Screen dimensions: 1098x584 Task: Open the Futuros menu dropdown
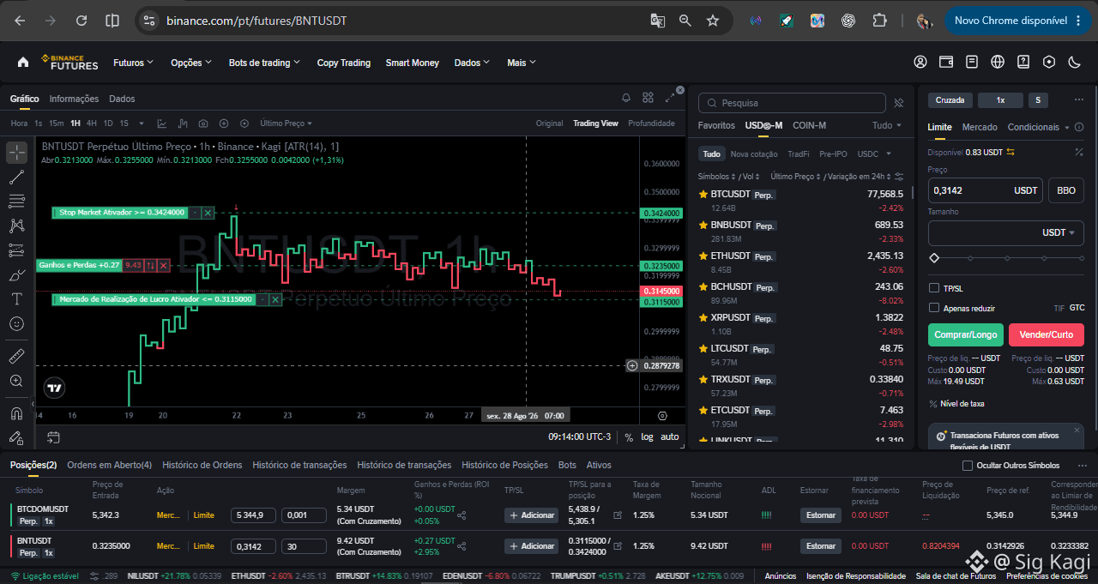tap(134, 63)
